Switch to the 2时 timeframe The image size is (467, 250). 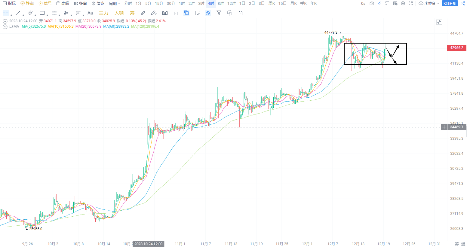tap(192, 3)
